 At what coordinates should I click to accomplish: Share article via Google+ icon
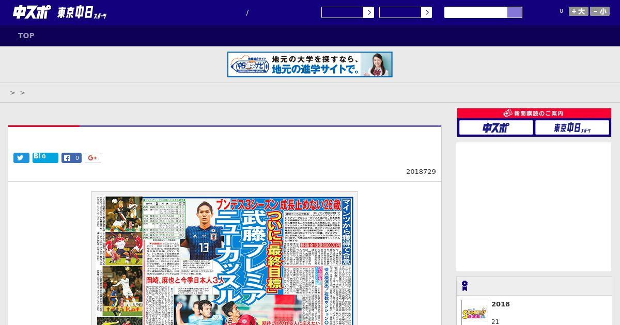coord(93,158)
